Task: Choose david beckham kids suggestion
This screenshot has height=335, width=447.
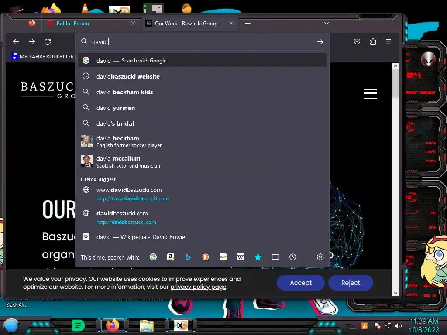Action: point(203,92)
